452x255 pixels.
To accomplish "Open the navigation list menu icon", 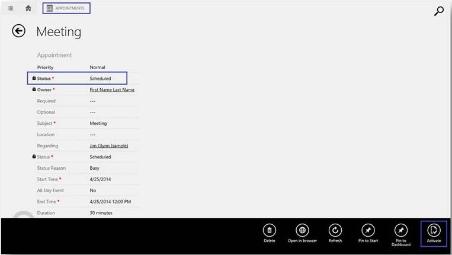I will [x=11, y=8].
